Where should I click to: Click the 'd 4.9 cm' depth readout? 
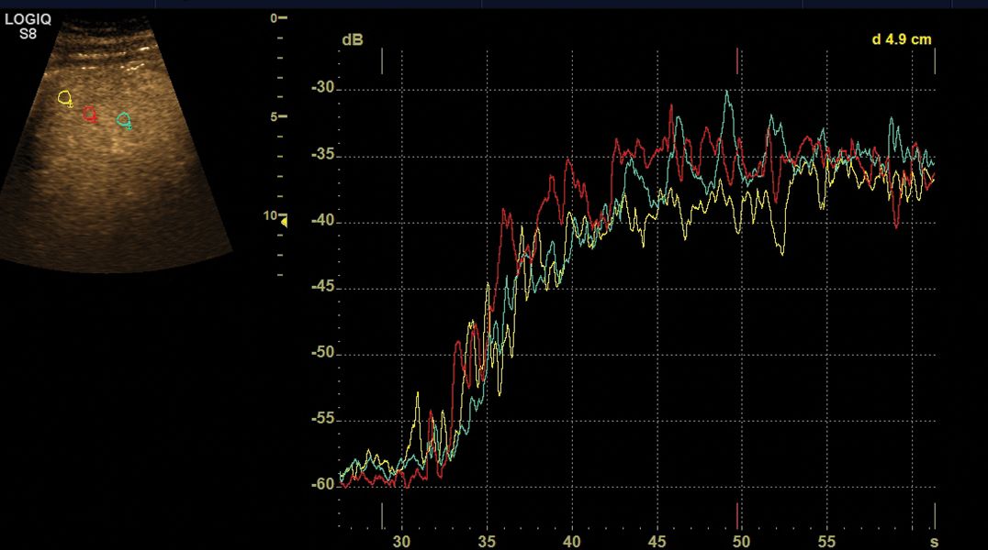click(x=901, y=39)
